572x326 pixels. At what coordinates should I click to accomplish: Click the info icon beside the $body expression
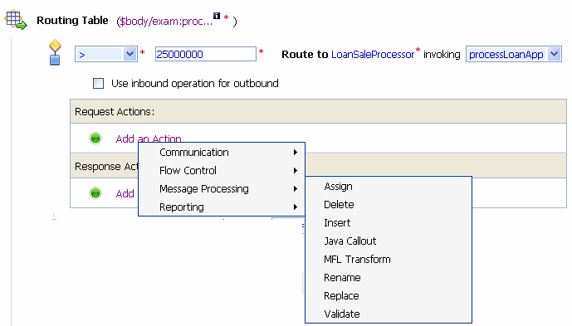click(217, 16)
